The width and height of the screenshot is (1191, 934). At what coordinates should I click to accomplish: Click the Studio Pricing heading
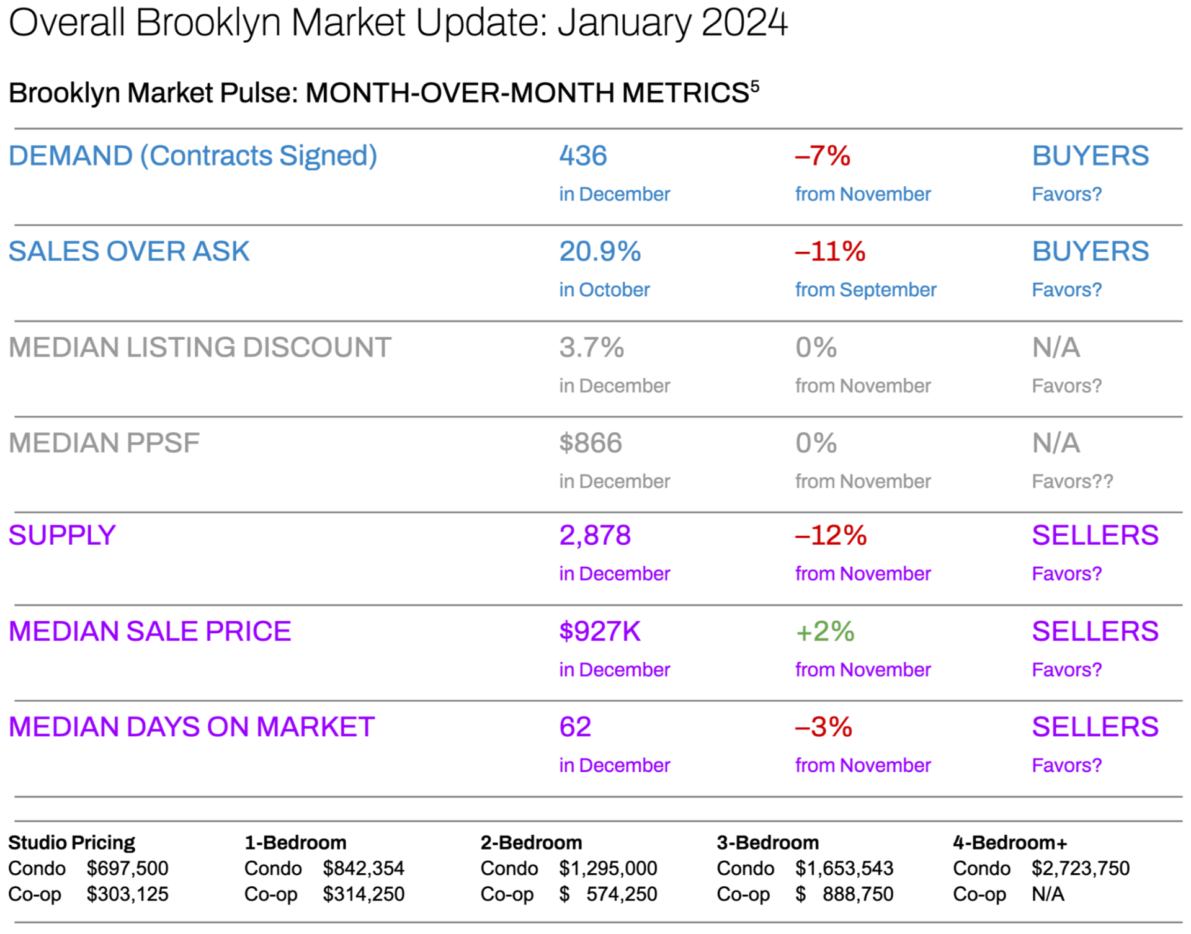coord(71,842)
